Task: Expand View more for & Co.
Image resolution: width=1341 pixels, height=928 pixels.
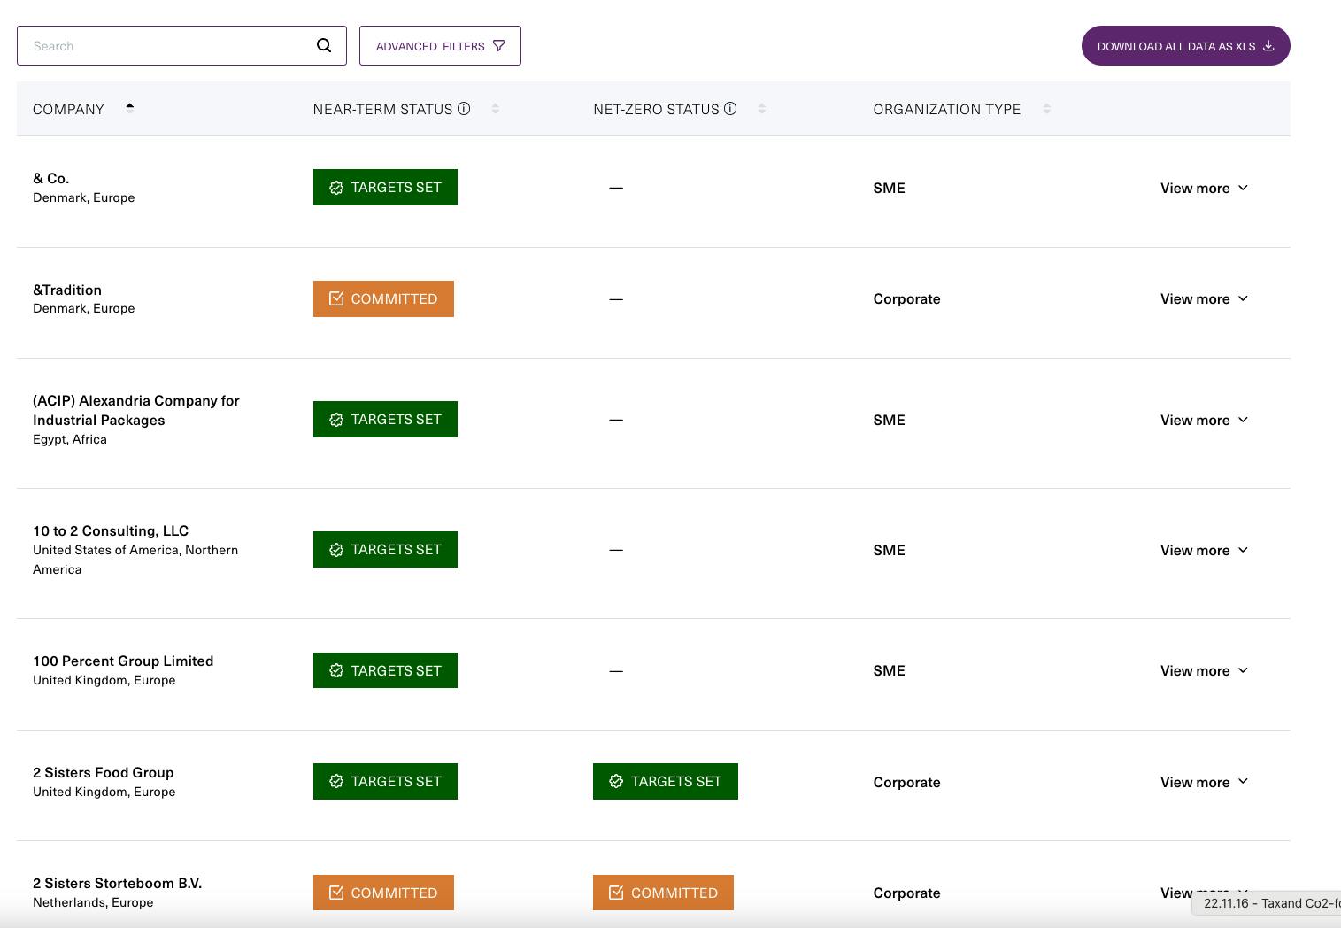Action: click(x=1204, y=188)
